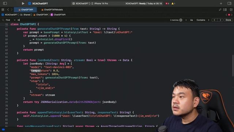Image resolution: width=234 pixels, height=132 pixels.
Task: Click XCAChatGPT in the jump bar
Action: point(10,15)
